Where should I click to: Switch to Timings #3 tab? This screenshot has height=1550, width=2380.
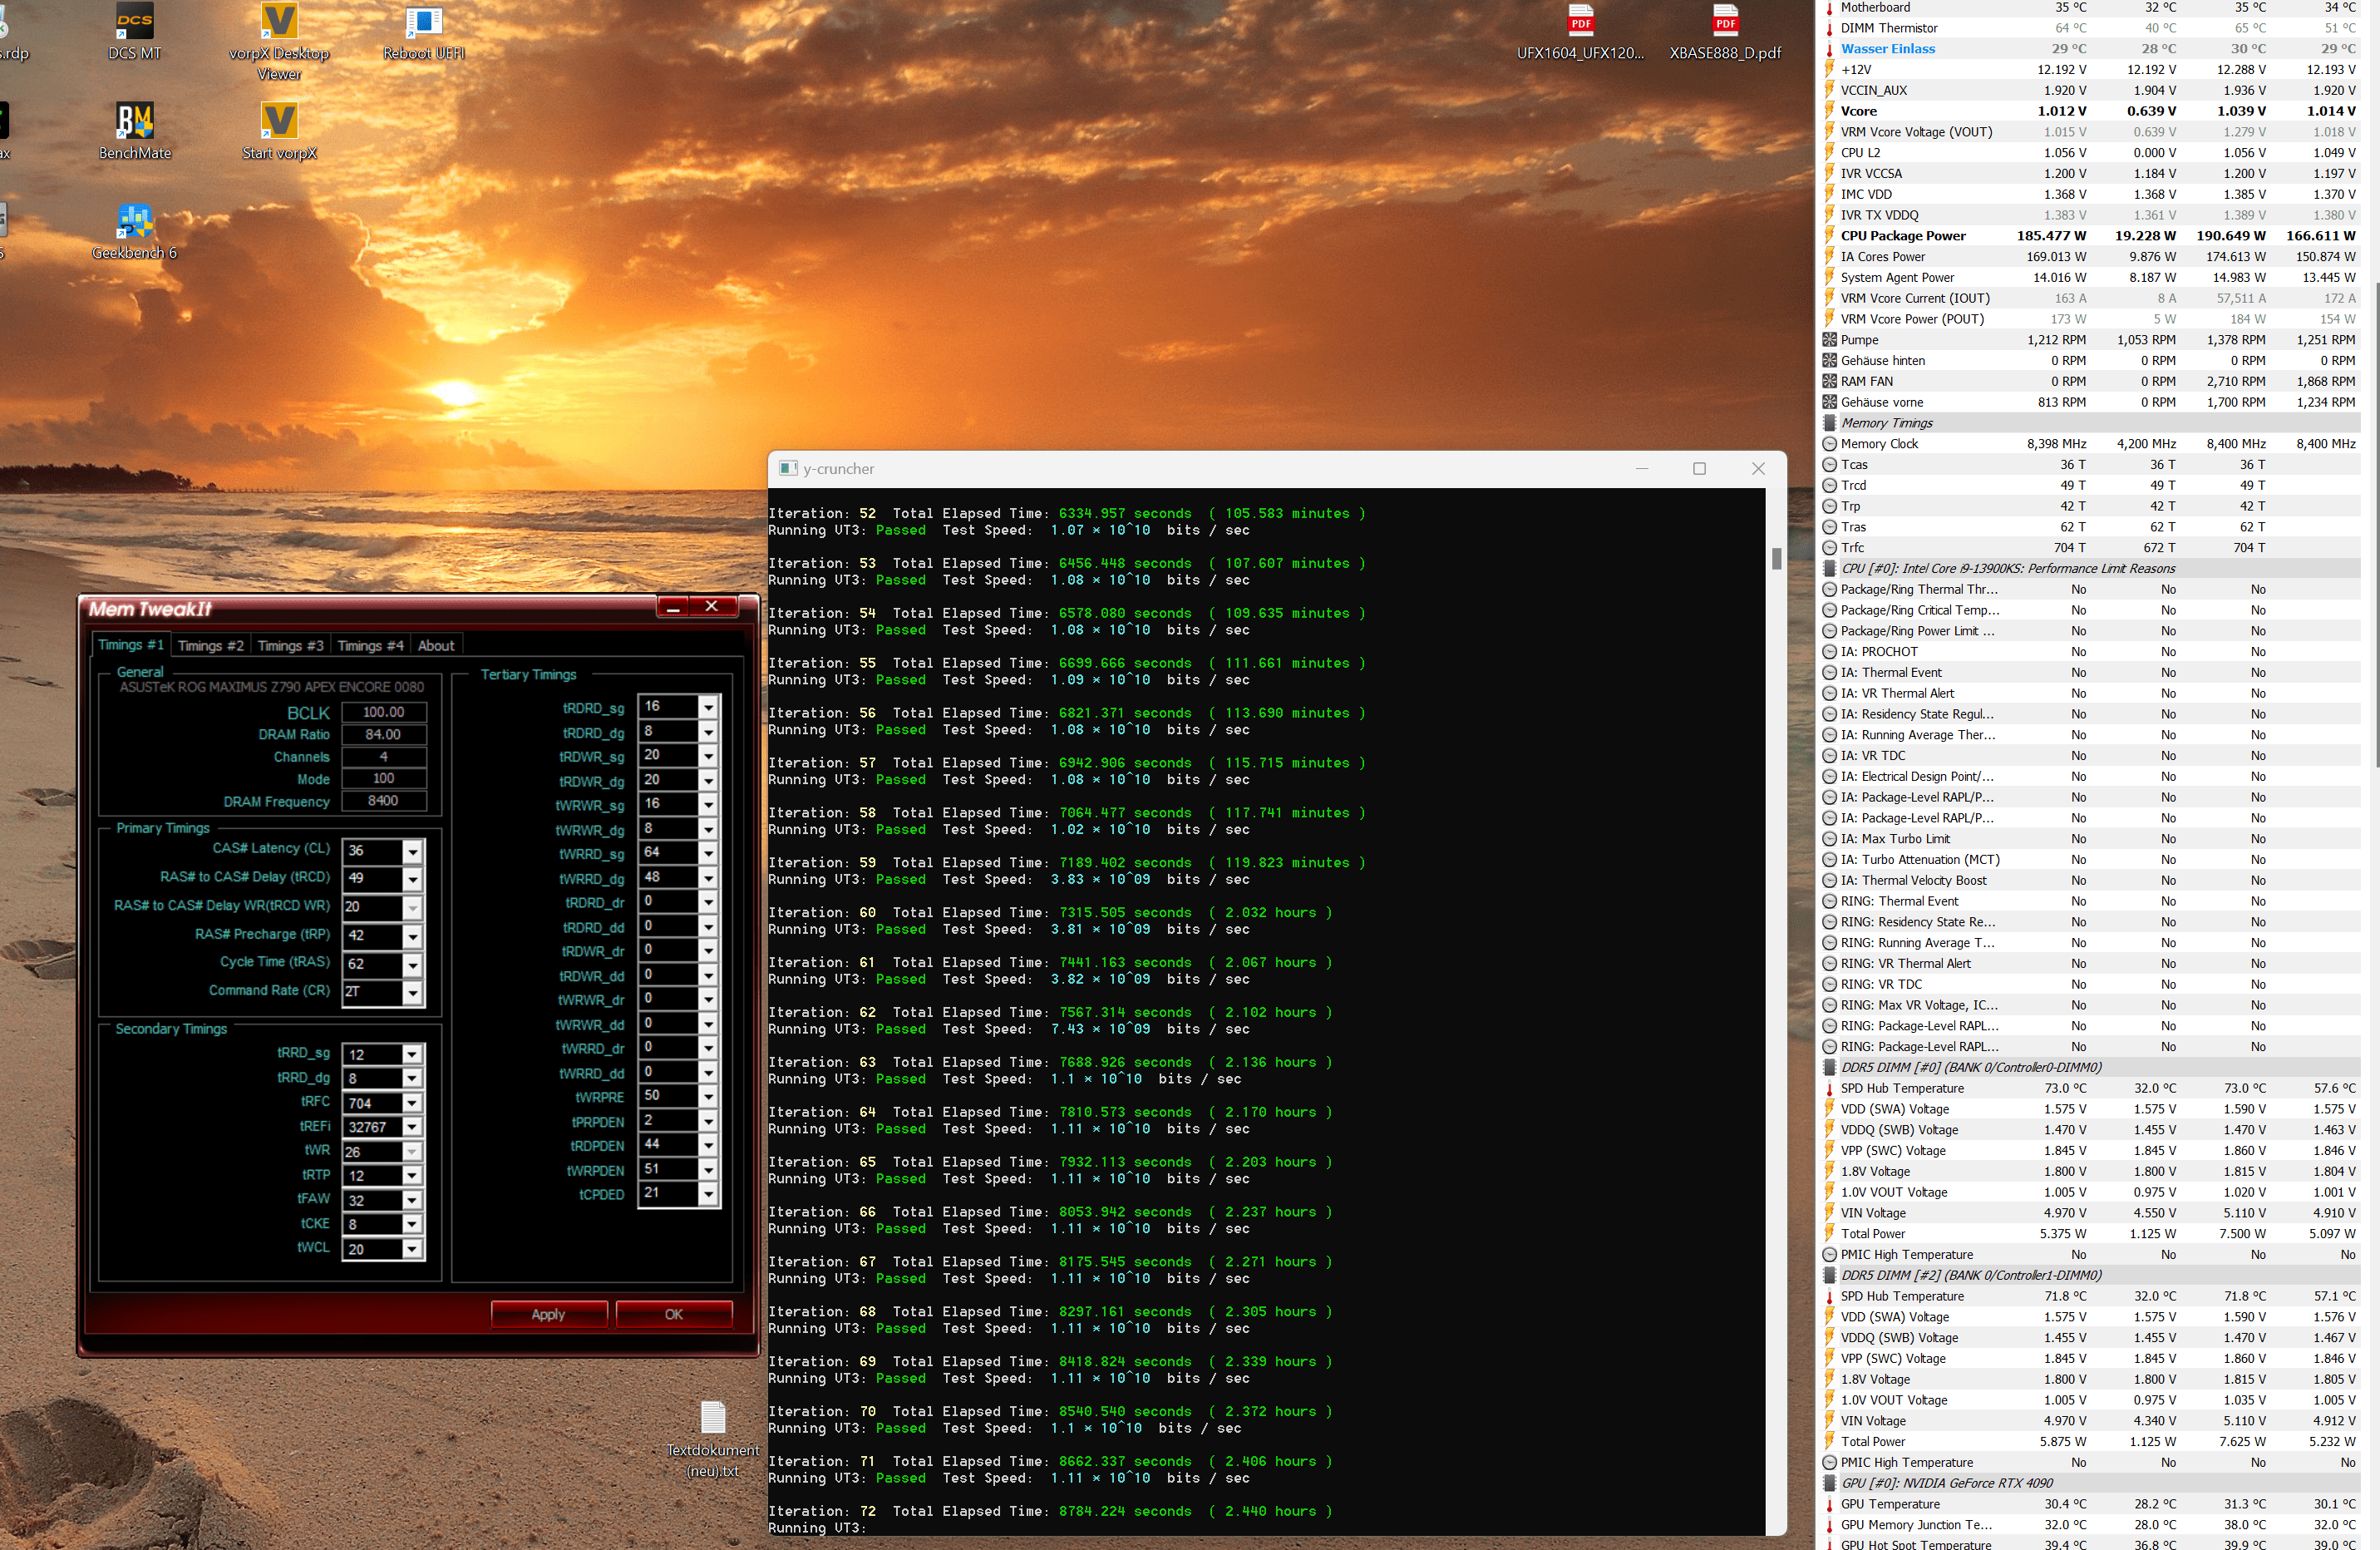(291, 646)
